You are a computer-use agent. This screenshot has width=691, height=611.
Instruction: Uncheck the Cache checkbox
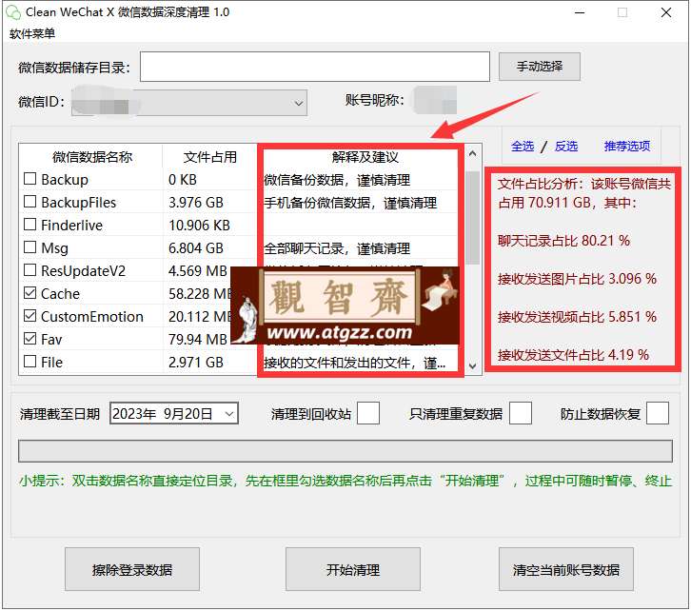point(30,293)
